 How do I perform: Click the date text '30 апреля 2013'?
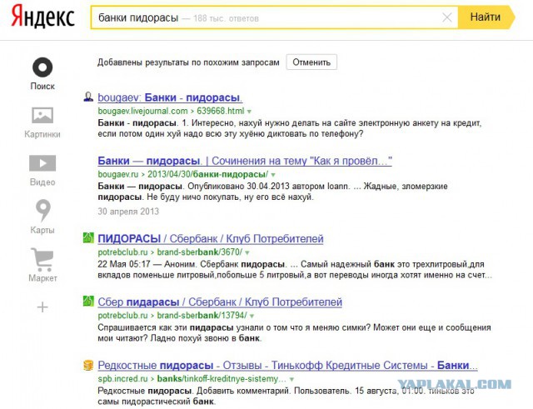(128, 212)
